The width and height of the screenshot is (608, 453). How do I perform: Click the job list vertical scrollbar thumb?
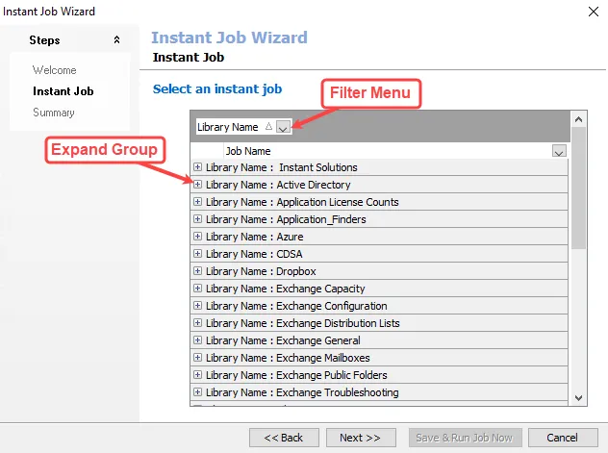coord(578,188)
